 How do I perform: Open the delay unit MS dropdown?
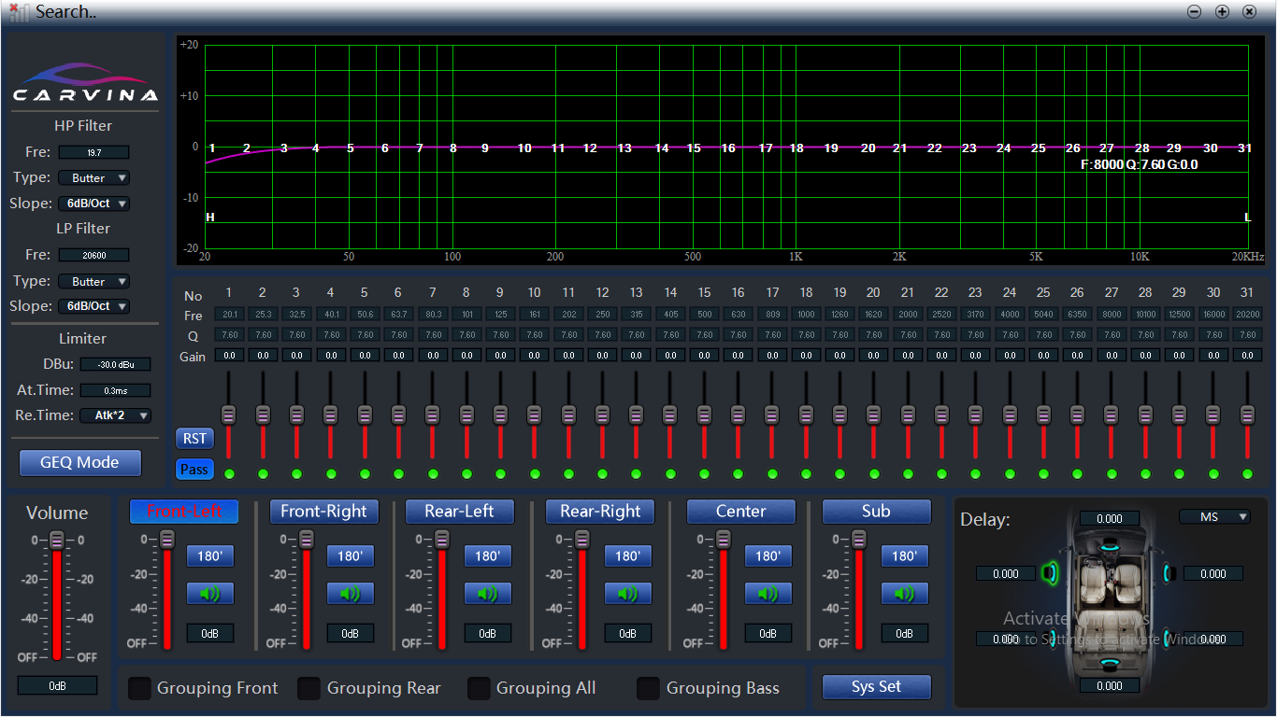pyautogui.click(x=1213, y=516)
